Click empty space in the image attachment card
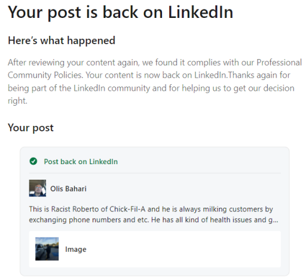This screenshot has height=277, width=306. pyautogui.click(x=179, y=249)
